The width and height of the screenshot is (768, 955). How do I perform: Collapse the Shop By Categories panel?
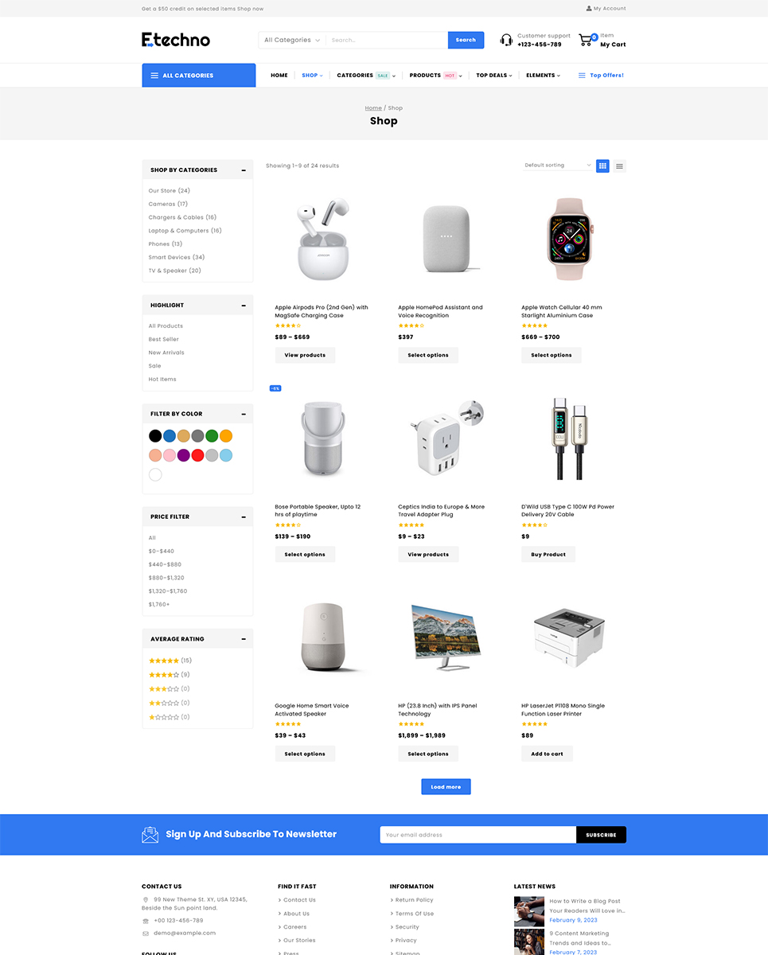(x=244, y=170)
